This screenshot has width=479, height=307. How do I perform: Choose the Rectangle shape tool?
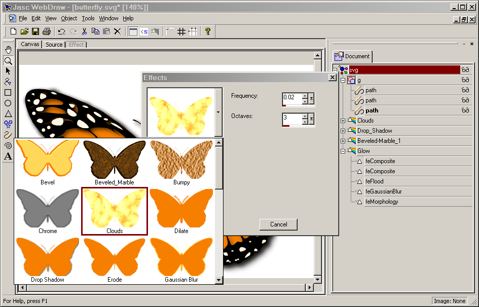tap(8, 92)
